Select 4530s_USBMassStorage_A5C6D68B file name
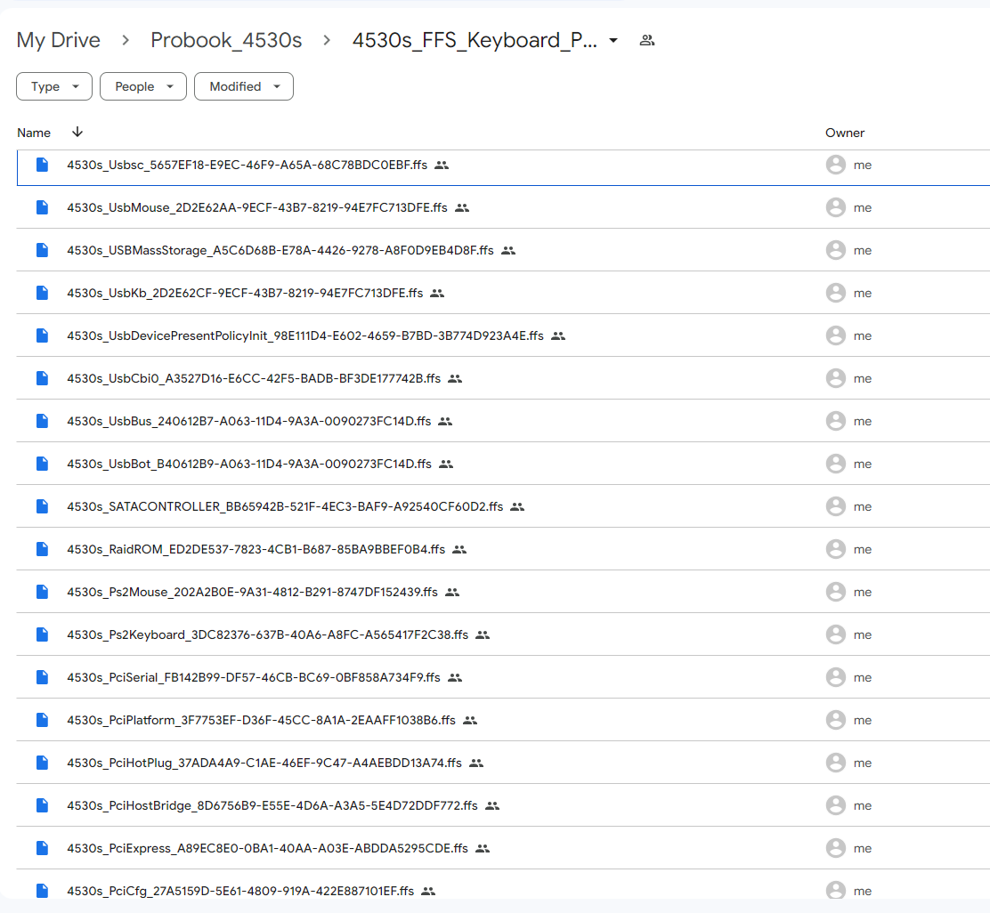 [x=280, y=250]
